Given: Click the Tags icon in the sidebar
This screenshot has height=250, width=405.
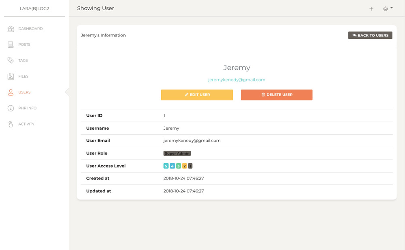Looking at the screenshot, I should coord(10,60).
